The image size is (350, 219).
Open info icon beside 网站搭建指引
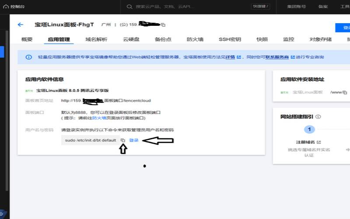coord(318,117)
